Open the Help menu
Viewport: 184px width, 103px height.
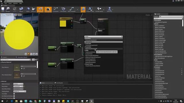click(x=20, y=3)
